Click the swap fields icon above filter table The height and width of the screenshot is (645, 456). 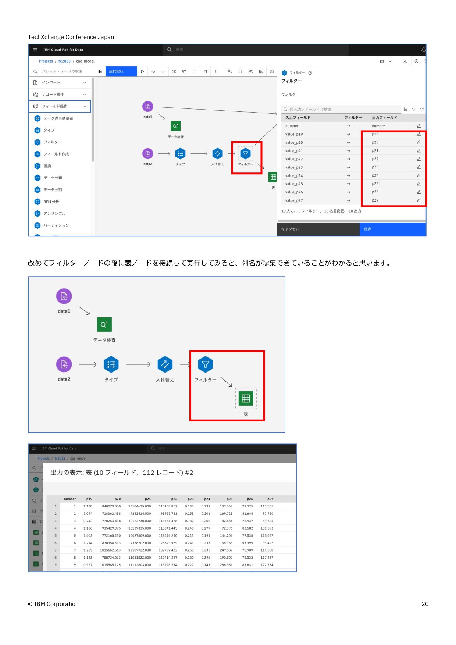(x=405, y=109)
